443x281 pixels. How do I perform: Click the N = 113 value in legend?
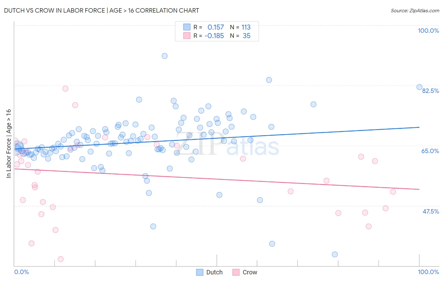pos(240,27)
